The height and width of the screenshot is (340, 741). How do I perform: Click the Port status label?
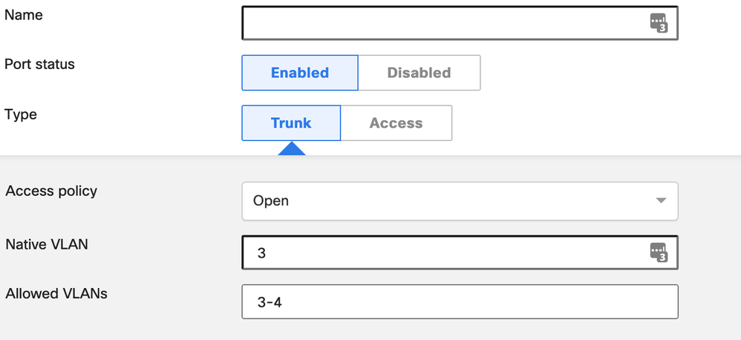point(39,65)
